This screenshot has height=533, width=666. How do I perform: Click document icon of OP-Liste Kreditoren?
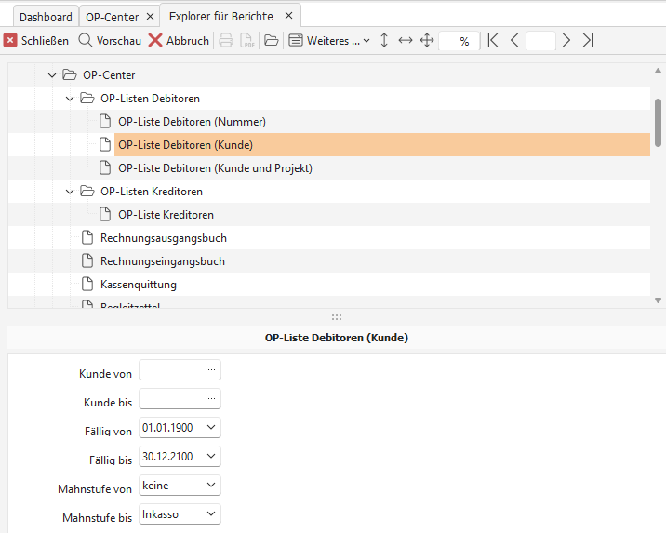[x=105, y=214]
